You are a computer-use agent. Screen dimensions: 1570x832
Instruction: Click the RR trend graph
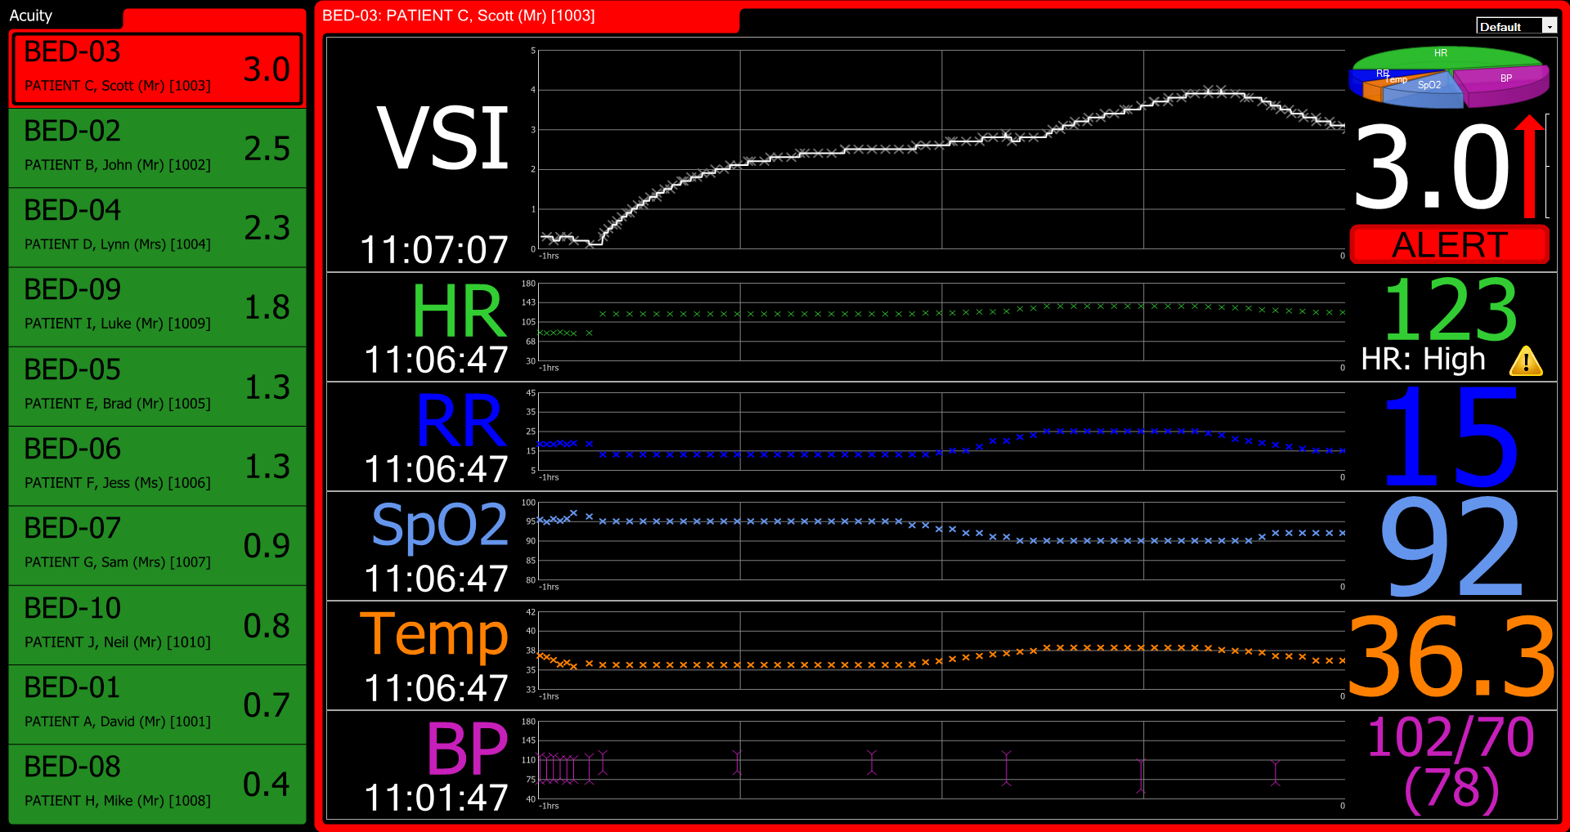coord(941,432)
